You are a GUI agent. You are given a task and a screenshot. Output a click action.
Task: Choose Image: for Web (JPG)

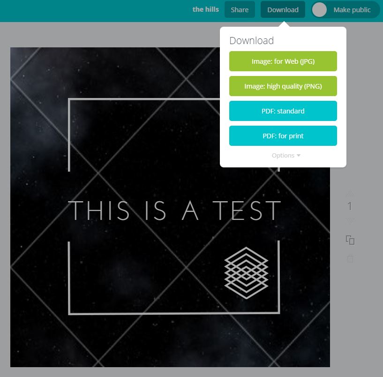pos(283,61)
